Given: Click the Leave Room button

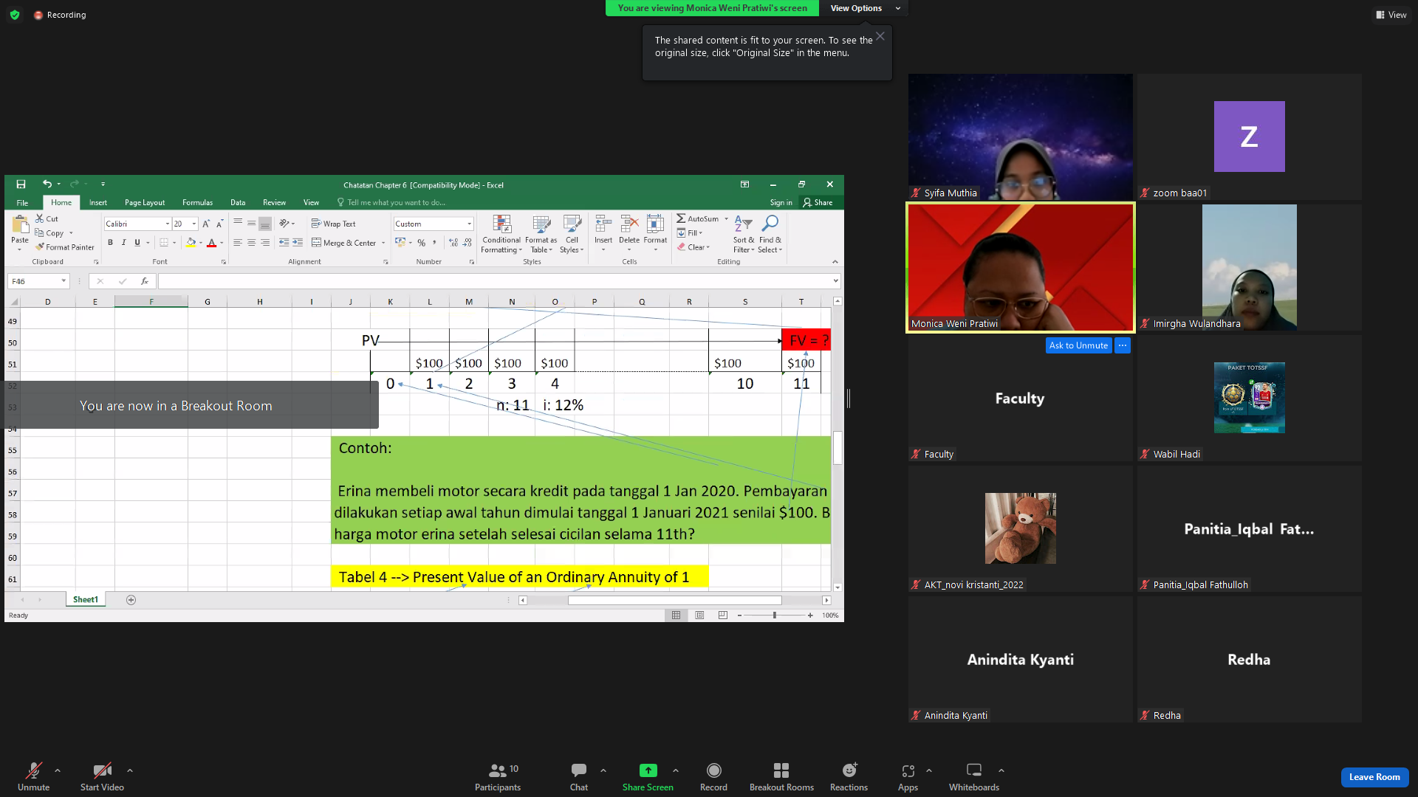Looking at the screenshot, I should tap(1374, 777).
